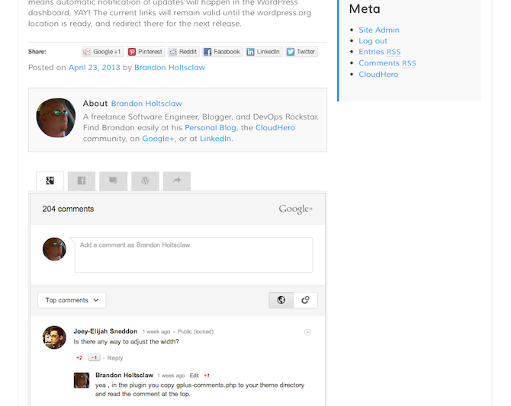Share the post on Reddit

(x=183, y=52)
